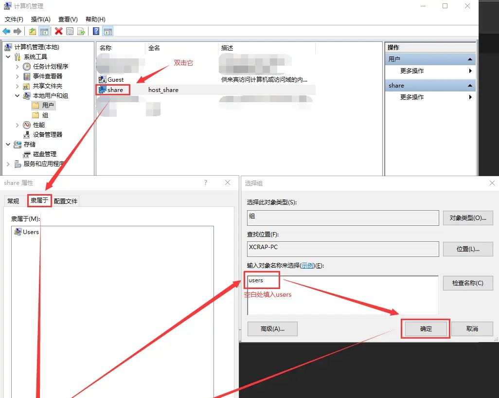Open the 操作(A) menu

point(41,19)
